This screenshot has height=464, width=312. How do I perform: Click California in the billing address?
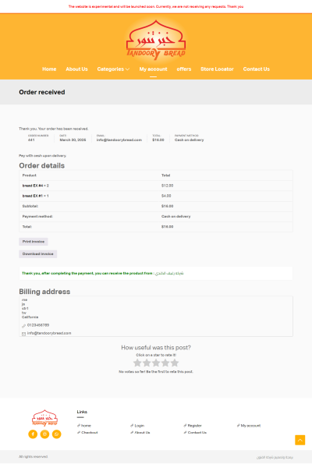[30, 317]
